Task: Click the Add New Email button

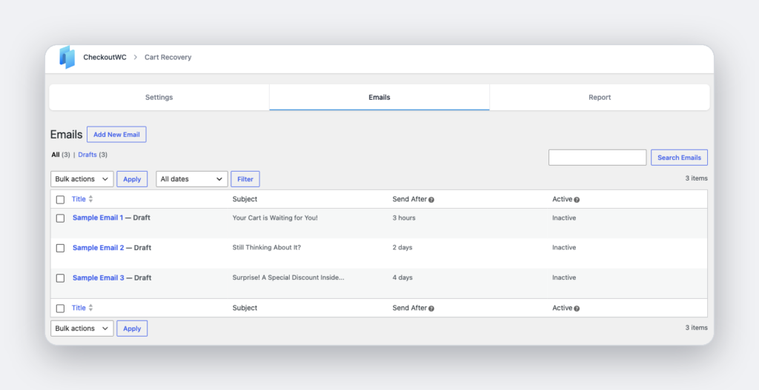Action: point(116,135)
